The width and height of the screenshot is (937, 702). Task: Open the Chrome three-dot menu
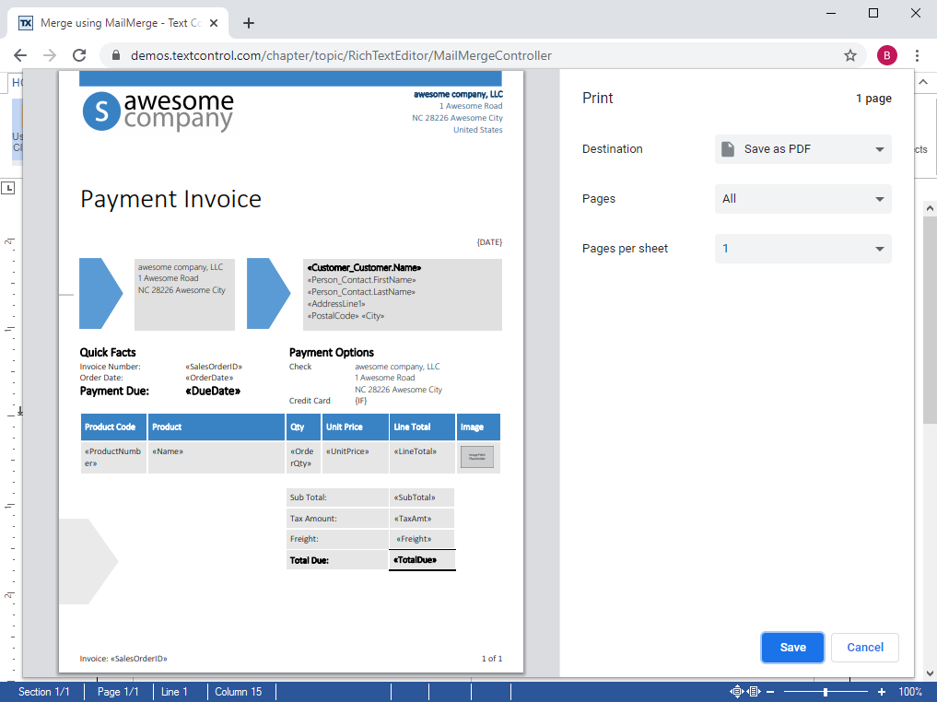pos(917,55)
